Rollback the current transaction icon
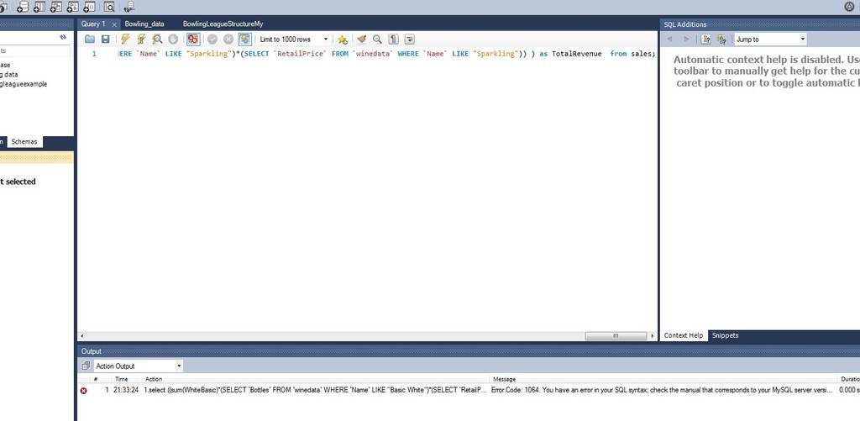The image size is (860, 421). [228, 39]
